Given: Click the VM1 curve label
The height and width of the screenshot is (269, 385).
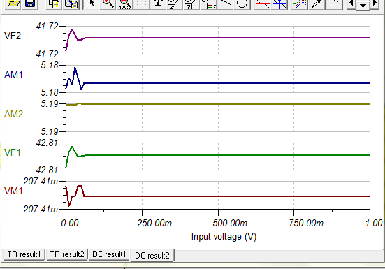Looking at the screenshot, I should click(13, 191).
